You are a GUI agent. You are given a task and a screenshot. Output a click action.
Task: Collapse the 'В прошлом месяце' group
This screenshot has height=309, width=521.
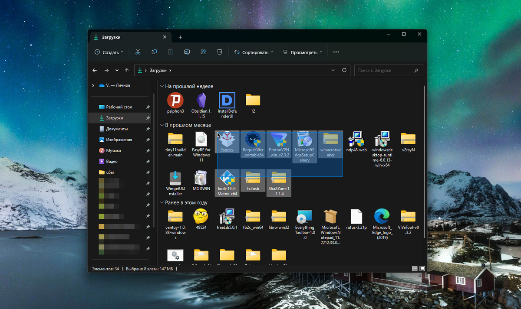(162, 125)
